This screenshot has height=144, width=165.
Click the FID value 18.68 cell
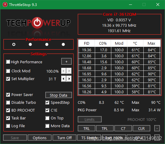(87, 68)
